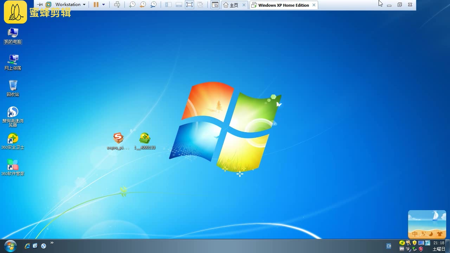450x253 pixels.
Task: Open 360安全卫士 desktop shortcut
Action: 13,141
